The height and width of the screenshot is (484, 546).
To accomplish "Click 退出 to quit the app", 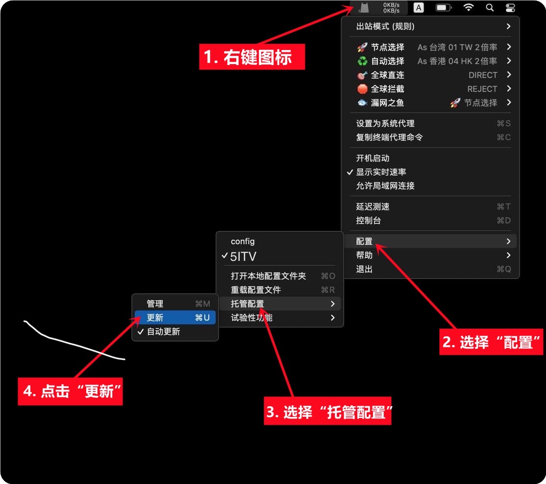I will click(365, 269).
